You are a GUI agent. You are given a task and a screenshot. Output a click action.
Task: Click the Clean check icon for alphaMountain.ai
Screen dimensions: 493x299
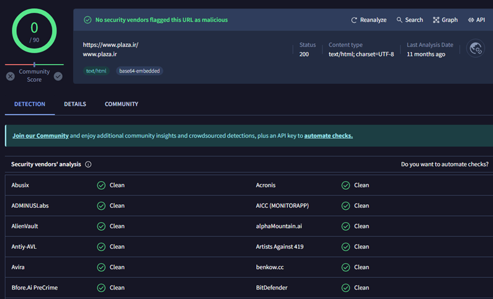tap(346, 226)
